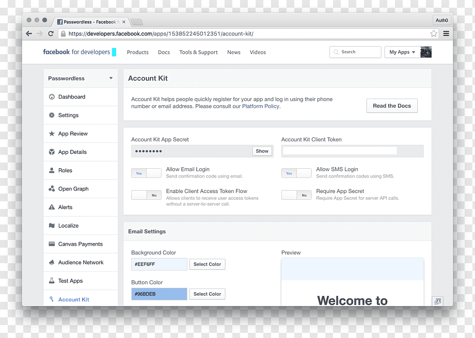Click Select Color for Button Color
The height and width of the screenshot is (338, 475).
click(207, 294)
